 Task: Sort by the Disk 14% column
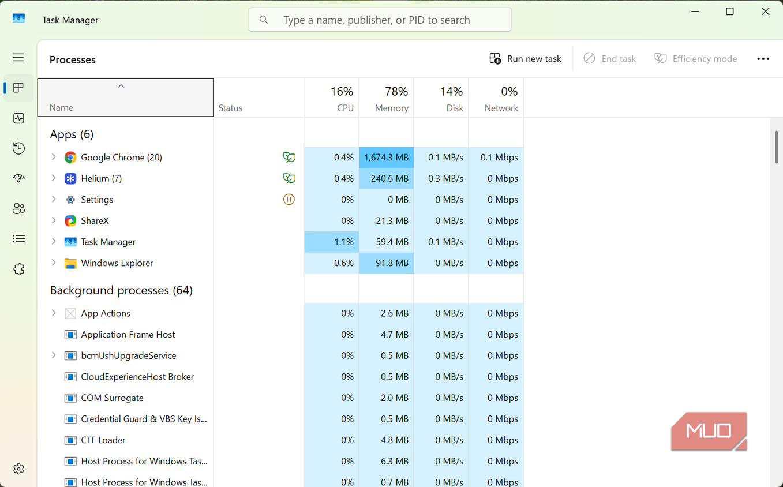pyautogui.click(x=441, y=98)
